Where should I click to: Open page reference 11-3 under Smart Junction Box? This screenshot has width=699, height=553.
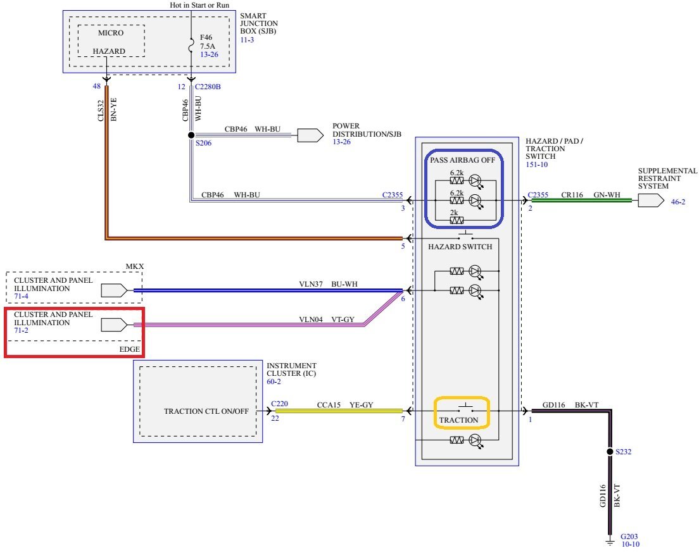click(248, 39)
